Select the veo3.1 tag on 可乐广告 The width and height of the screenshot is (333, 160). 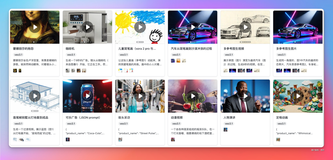click(71, 123)
